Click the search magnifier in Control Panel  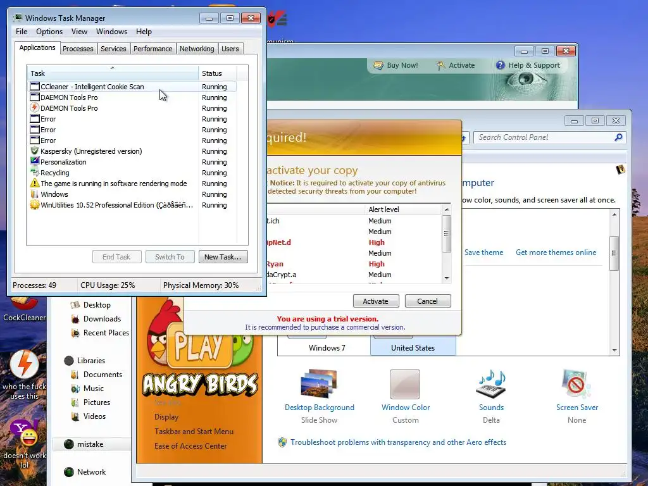618,137
